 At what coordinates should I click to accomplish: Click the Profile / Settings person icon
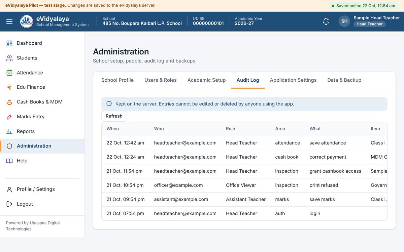coord(9,190)
